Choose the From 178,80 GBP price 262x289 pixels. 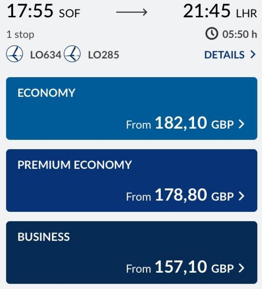coord(180,195)
